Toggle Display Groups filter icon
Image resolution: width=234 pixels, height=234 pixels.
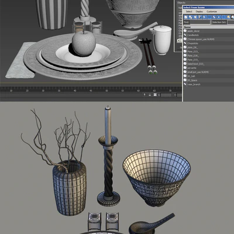[x=214, y=17]
